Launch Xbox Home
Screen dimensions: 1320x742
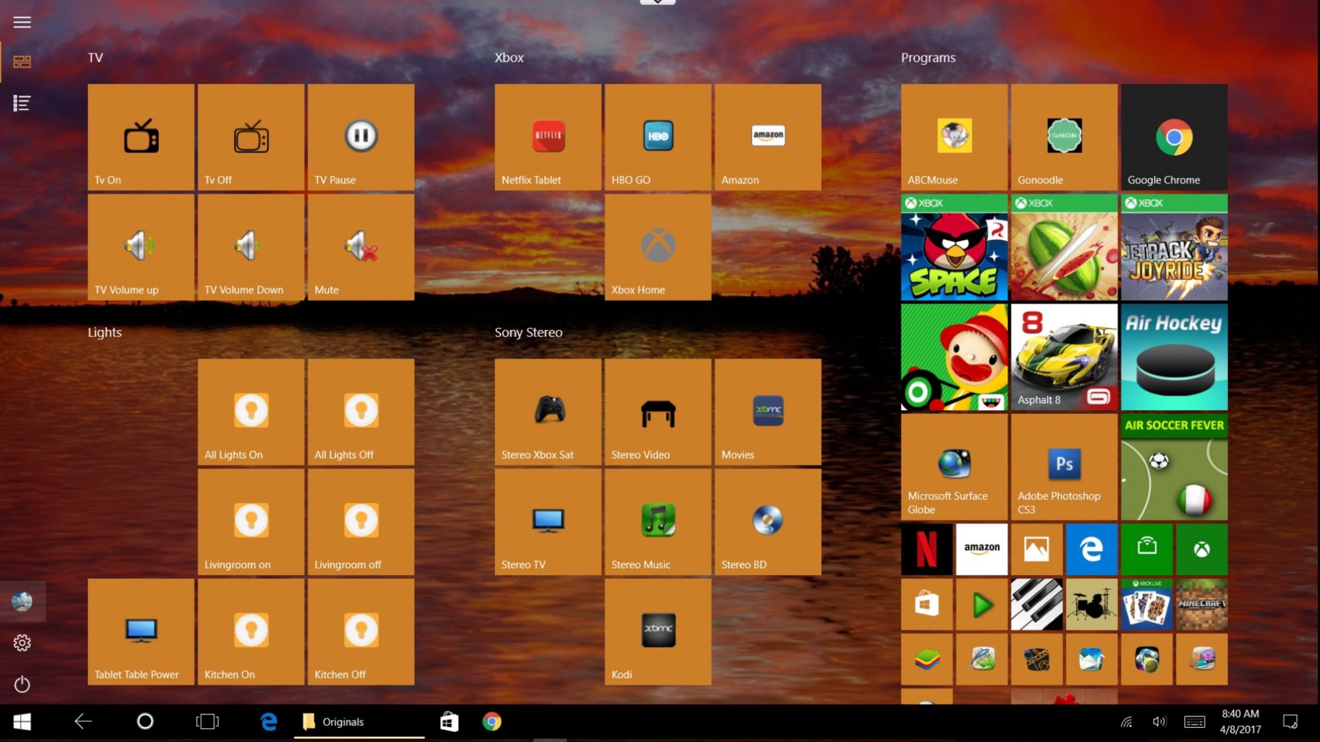[x=658, y=247]
